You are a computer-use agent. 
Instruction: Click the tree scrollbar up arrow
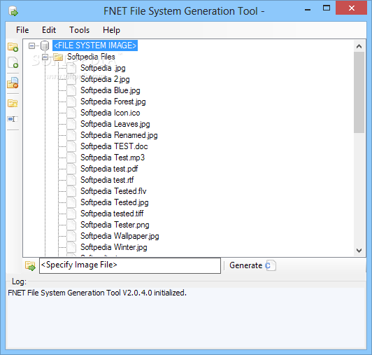359,46
